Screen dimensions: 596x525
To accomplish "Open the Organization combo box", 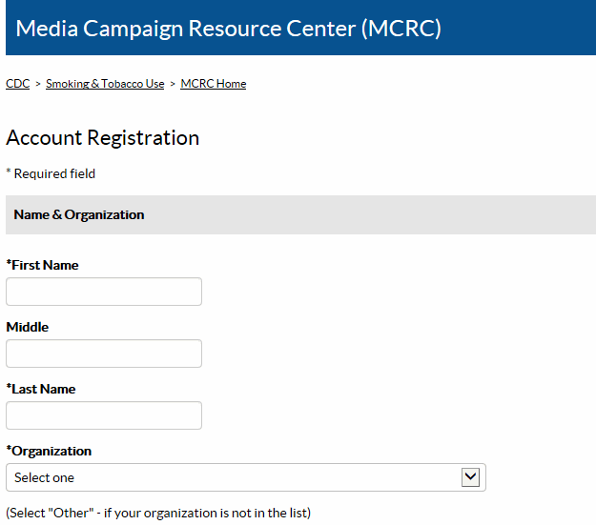I will (245, 477).
